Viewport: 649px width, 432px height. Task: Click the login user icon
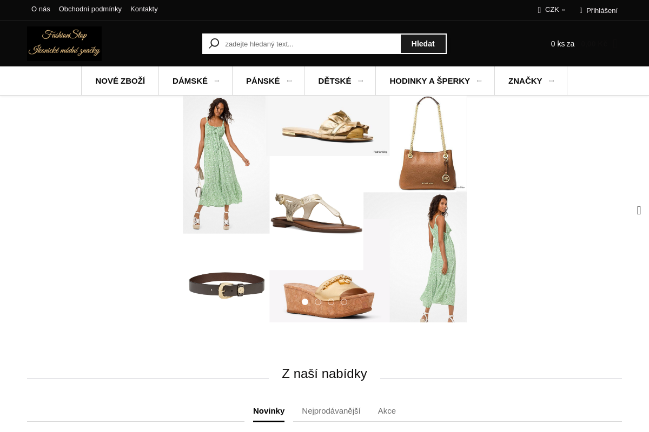point(581,10)
